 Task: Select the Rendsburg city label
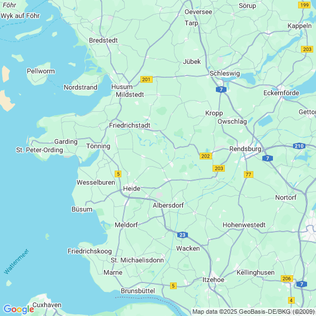click(x=246, y=149)
